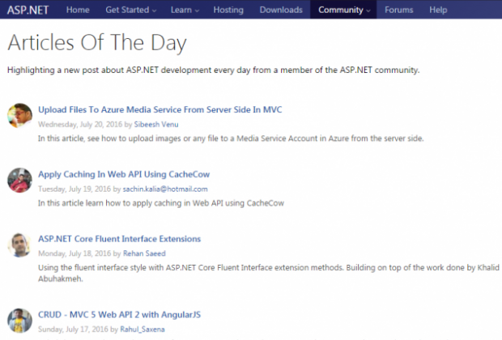Viewport: 502px width, 340px height.
Task: Expand the Community dropdown menu
Action: 343,10
